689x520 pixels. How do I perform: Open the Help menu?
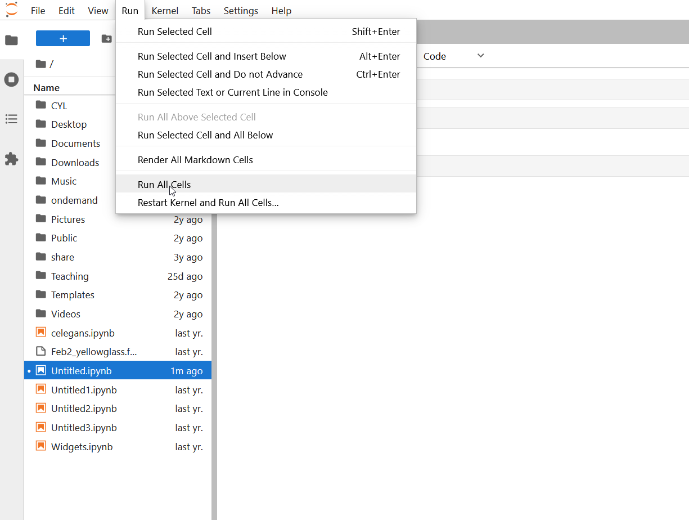(281, 11)
